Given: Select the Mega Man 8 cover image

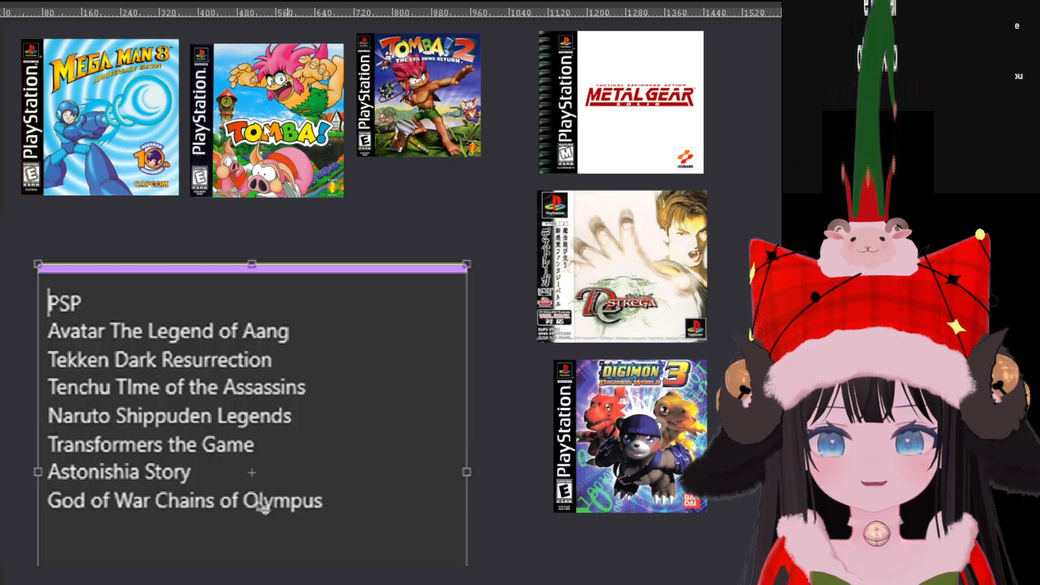Looking at the screenshot, I should click(100, 117).
